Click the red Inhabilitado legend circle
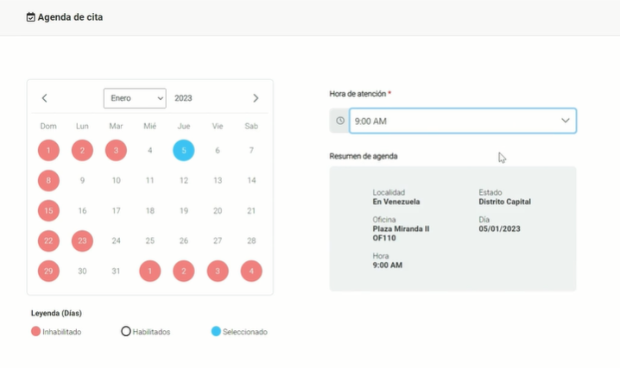The image size is (620, 368). [35, 331]
